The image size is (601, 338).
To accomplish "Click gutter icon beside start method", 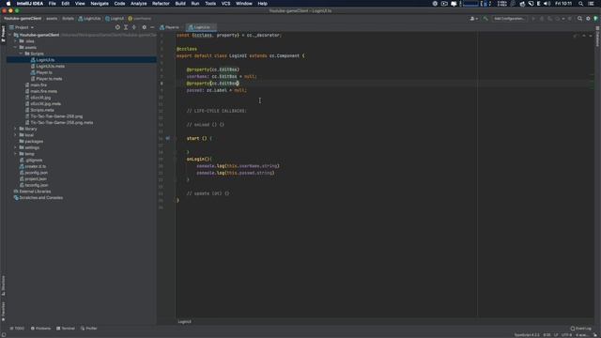I will (x=168, y=138).
